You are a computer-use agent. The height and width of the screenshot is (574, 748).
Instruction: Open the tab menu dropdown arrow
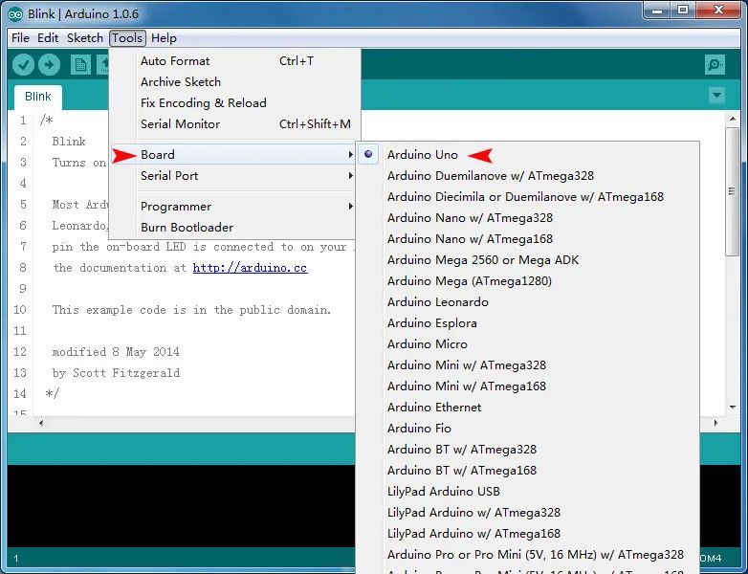[x=716, y=95]
